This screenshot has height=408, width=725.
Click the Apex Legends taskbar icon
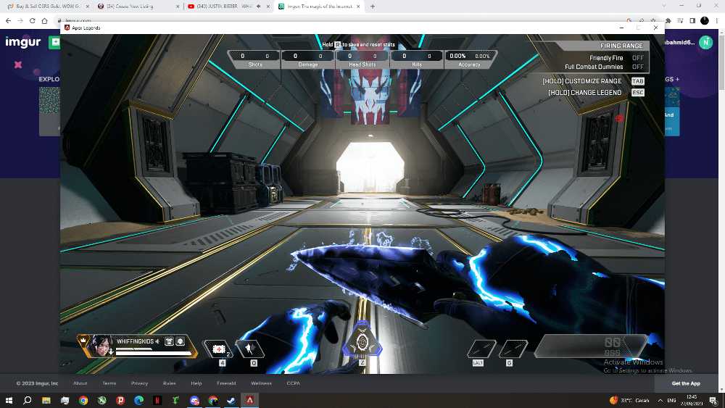250,400
